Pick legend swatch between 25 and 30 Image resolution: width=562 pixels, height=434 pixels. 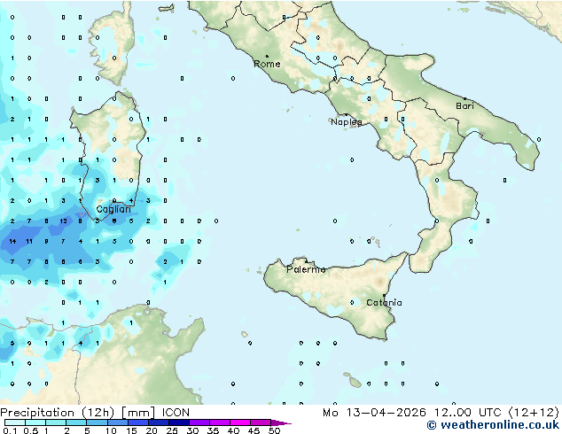pos(178,422)
